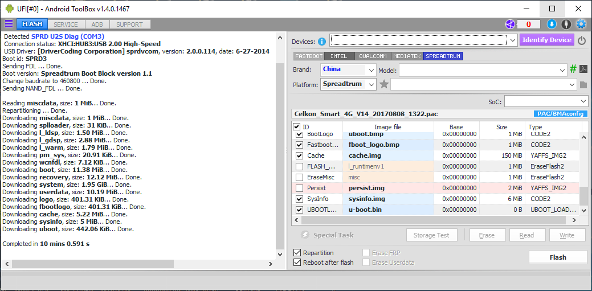Click partition table scroll-right arrow
Viewport: 592px width, 291px height.
(x=574, y=220)
